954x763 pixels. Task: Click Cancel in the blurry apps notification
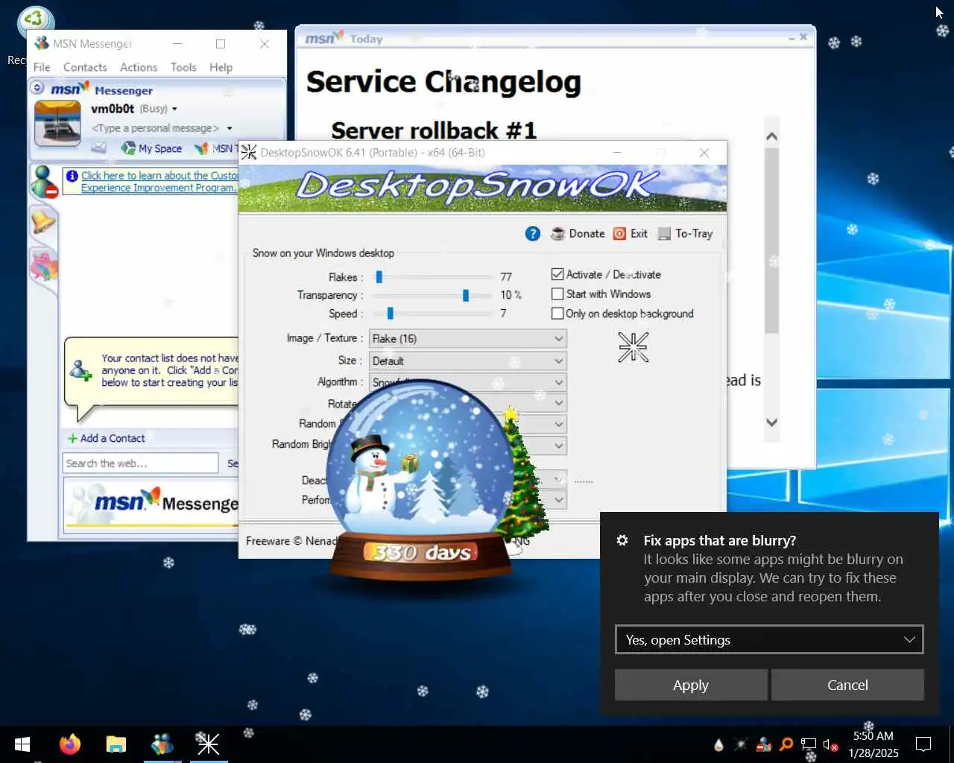coord(847,685)
